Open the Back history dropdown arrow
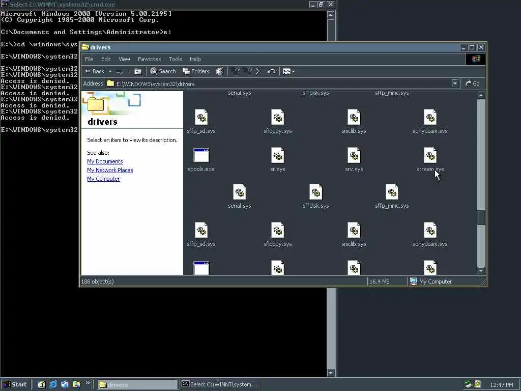521x391 pixels. pos(110,71)
